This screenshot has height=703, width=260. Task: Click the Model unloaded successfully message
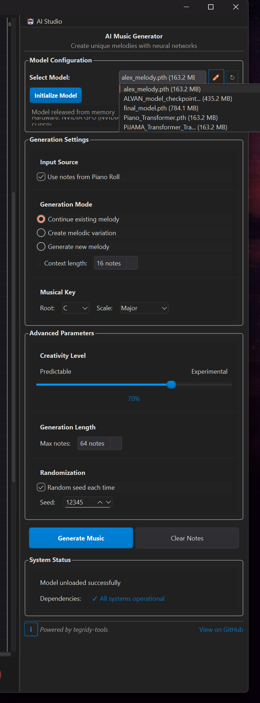pyautogui.click(x=80, y=582)
